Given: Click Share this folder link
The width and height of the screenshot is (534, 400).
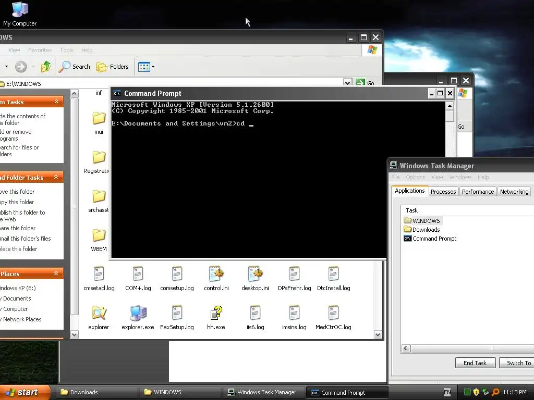Looking at the screenshot, I should tap(18, 228).
